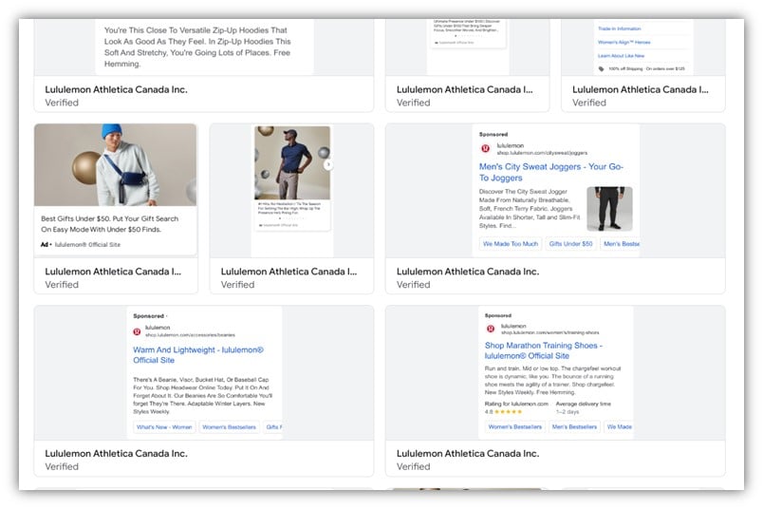This screenshot has width=763, height=509.
Task: Click the 'What's New - Women' sitelink
Action: (x=164, y=426)
